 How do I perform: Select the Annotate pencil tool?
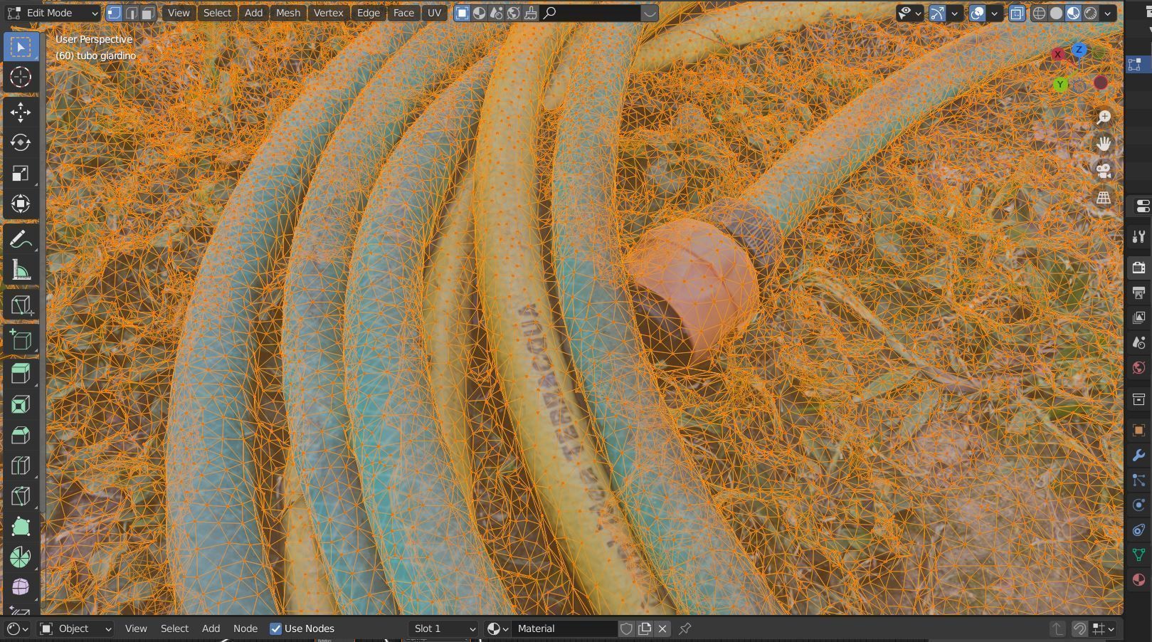click(21, 240)
